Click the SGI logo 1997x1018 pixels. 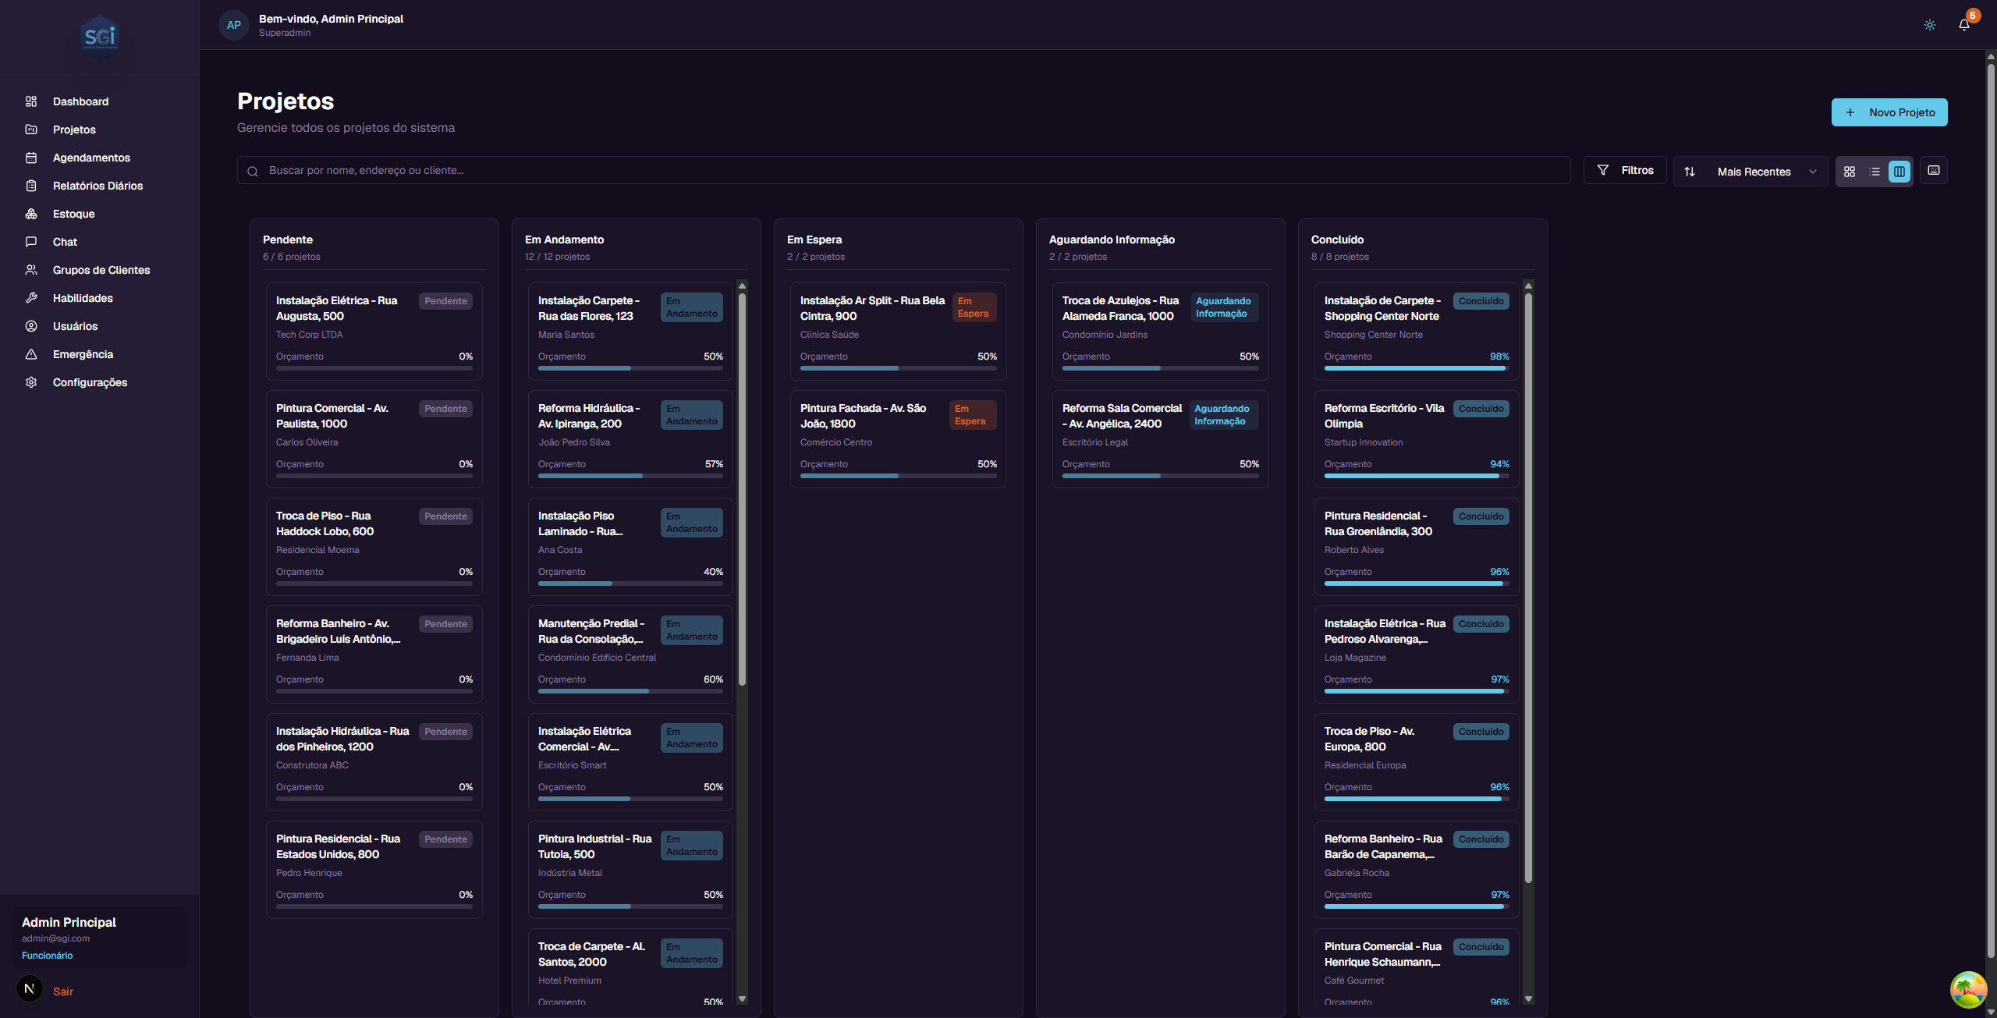[99, 37]
